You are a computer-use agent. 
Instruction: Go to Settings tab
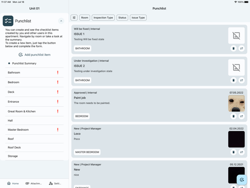click(55, 183)
